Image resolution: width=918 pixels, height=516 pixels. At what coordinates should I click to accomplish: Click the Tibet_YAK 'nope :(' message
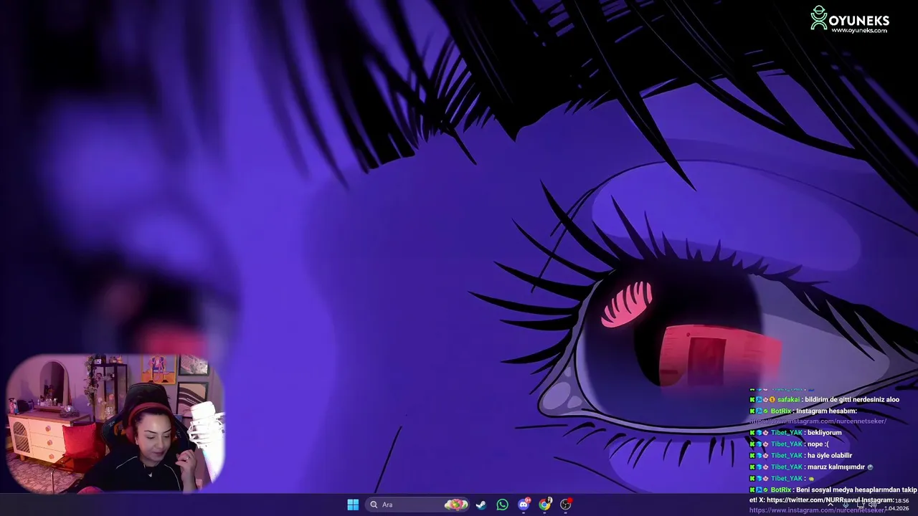pos(789,444)
